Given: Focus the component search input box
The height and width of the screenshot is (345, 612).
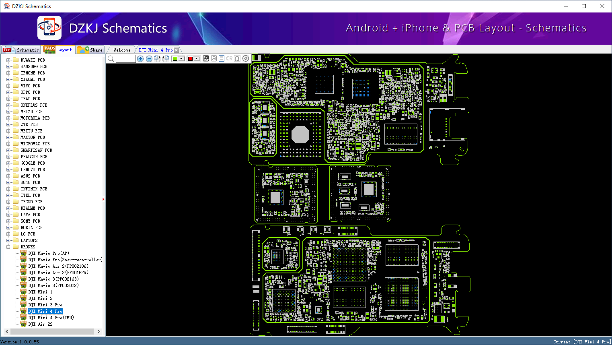Looking at the screenshot, I should 126,59.
